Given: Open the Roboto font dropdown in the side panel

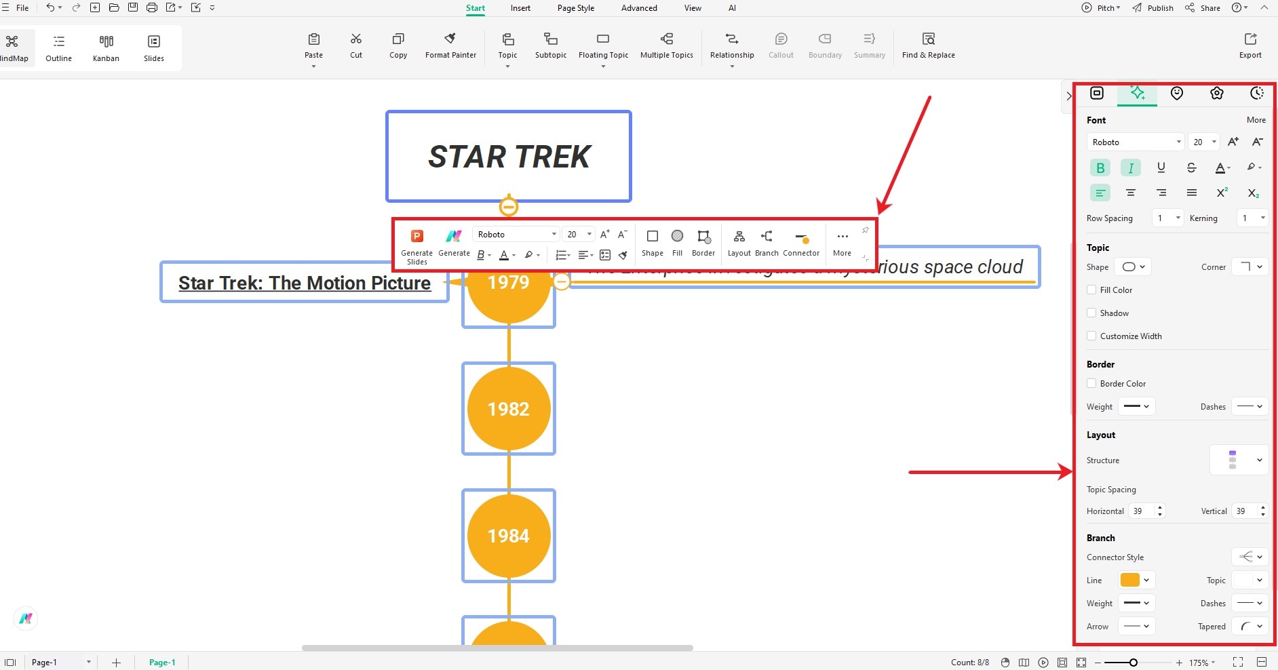Looking at the screenshot, I should point(1136,142).
